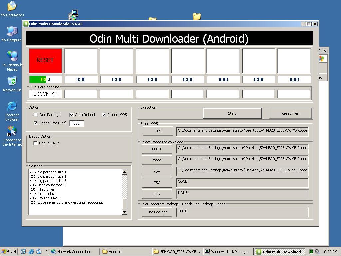341x256 pixels.
Task: Select the Internet Explorer desktop icon
Action: click(12, 111)
